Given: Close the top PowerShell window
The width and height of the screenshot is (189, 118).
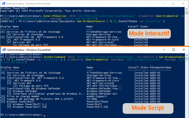Looking at the screenshot, I should tap(183, 4).
